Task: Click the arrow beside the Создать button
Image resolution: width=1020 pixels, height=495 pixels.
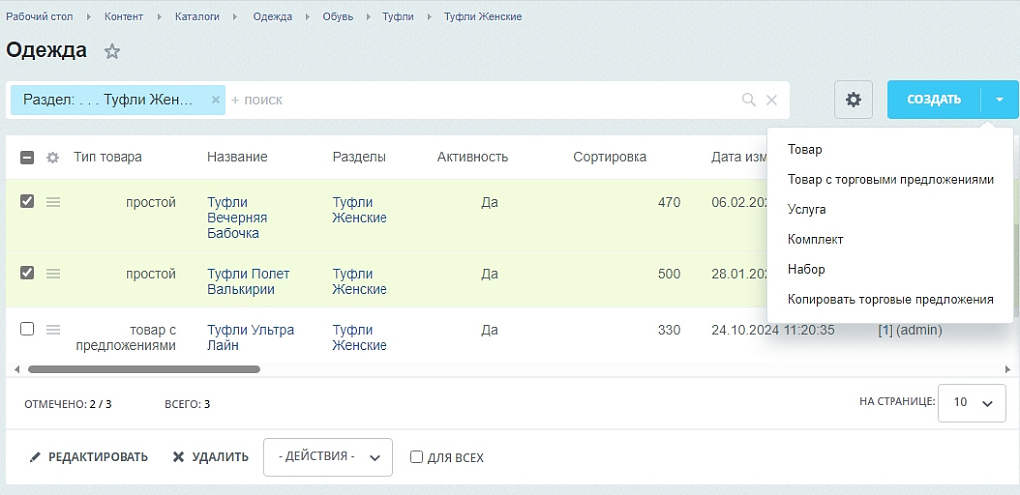Action: pyautogui.click(x=999, y=100)
